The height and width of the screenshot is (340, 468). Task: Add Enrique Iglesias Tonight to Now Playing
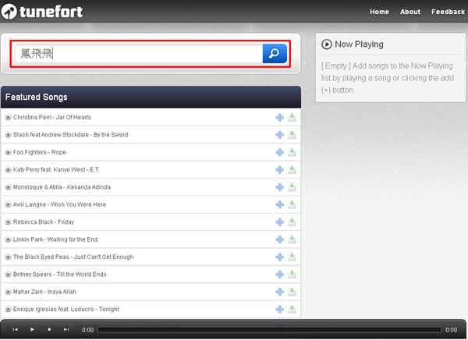[280, 310]
